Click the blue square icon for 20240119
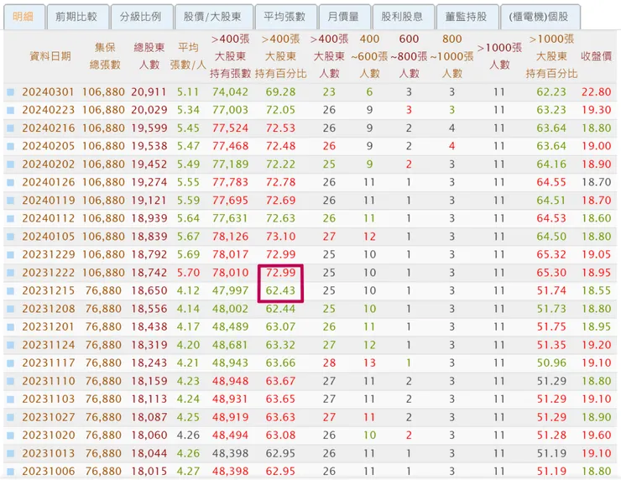621x480 pixels. (x=11, y=201)
